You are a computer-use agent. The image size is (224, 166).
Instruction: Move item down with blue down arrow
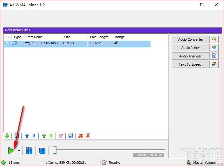[34, 136]
